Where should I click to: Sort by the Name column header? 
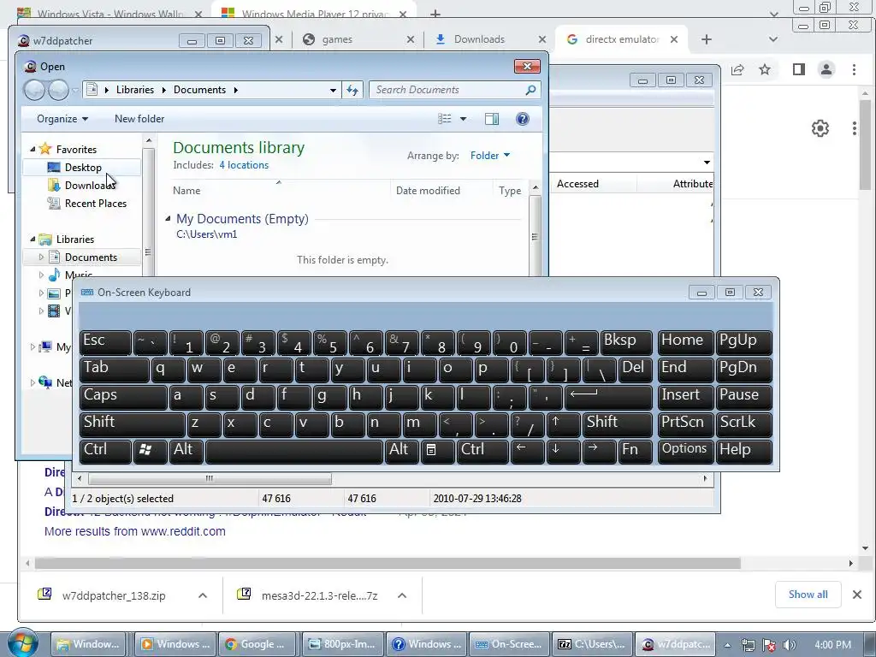tap(186, 191)
